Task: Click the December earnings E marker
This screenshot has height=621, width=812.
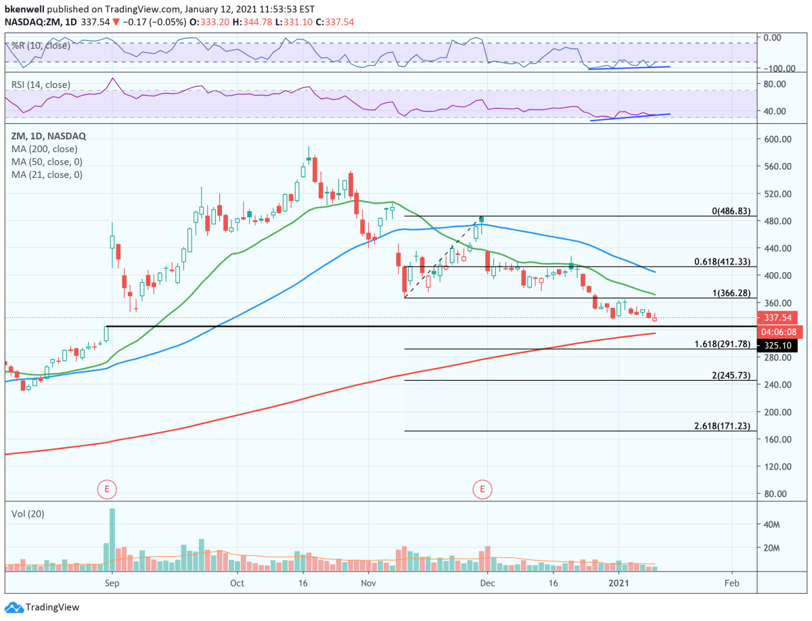Action: (482, 488)
